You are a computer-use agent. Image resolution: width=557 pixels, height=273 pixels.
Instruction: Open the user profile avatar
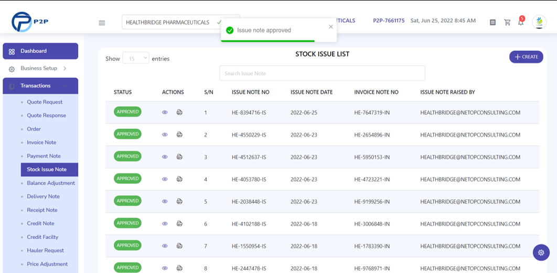(x=539, y=22)
